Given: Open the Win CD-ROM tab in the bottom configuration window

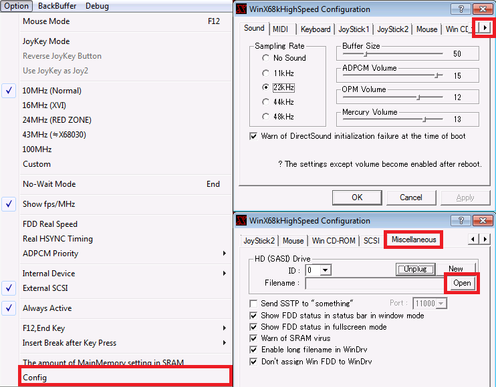Looking at the screenshot, I should click(334, 241).
